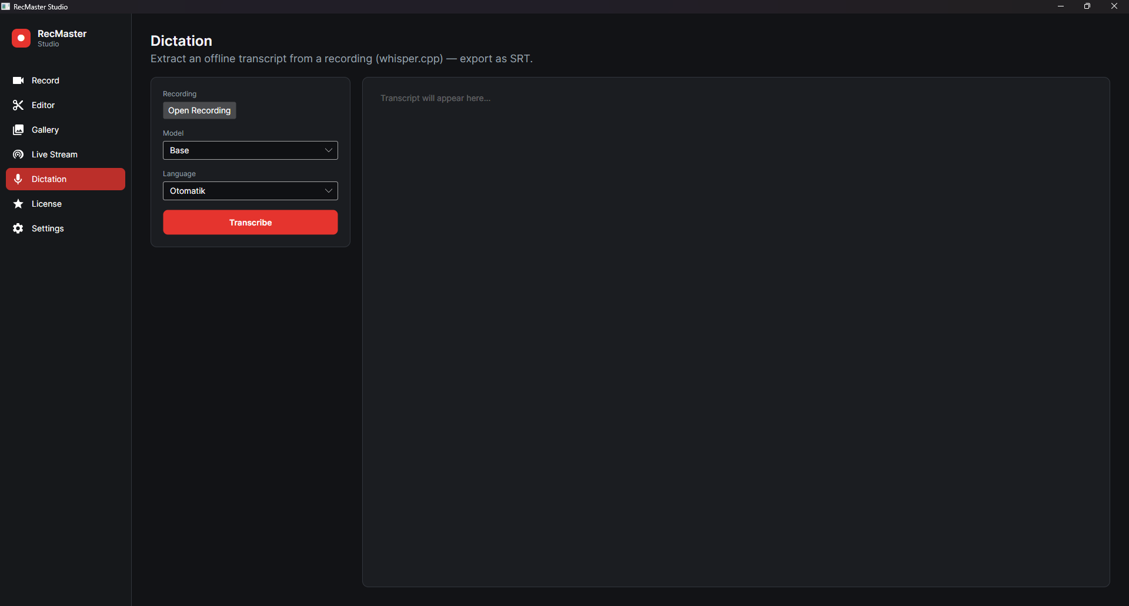
Task: Go to the Editor section label
Action: point(43,105)
